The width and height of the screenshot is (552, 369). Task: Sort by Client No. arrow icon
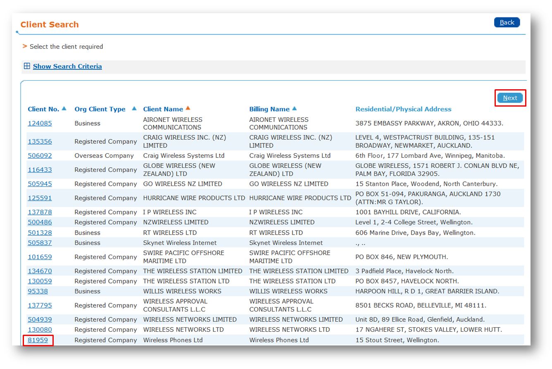[64, 108]
